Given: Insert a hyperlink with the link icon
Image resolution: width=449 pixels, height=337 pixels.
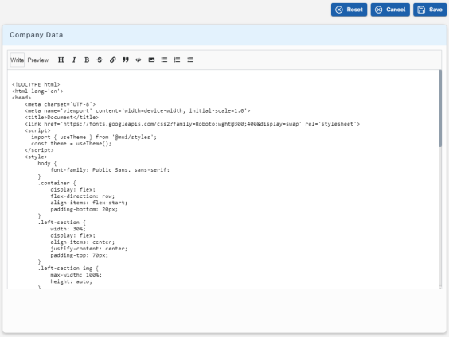Looking at the screenshot, I should (112, 60).
